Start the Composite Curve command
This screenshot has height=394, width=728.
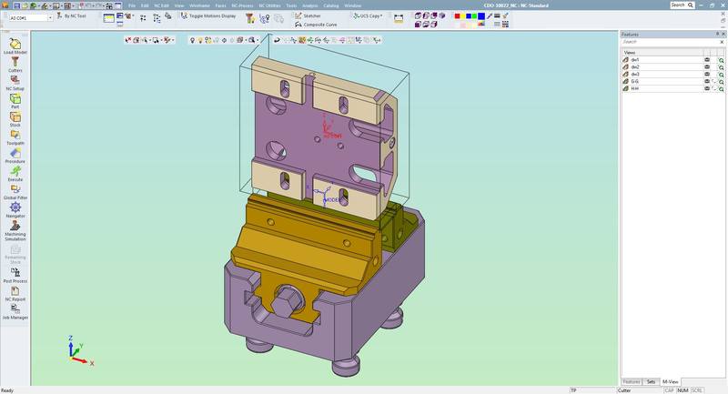(x=316, y=25)
